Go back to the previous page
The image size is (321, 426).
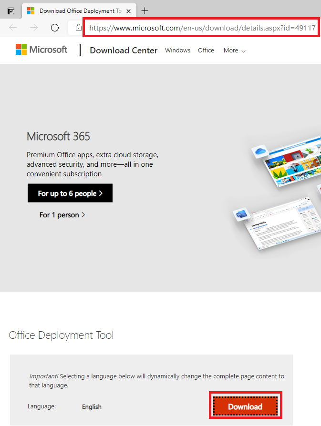tap(13, 28)
